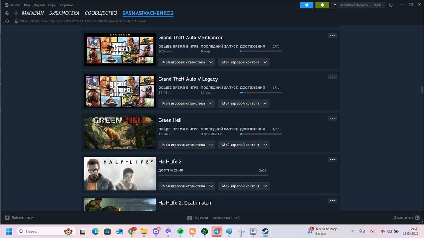Open the blue megaphone announcements button
Viewport: 424px width, 238px height.
click(307, 5)
